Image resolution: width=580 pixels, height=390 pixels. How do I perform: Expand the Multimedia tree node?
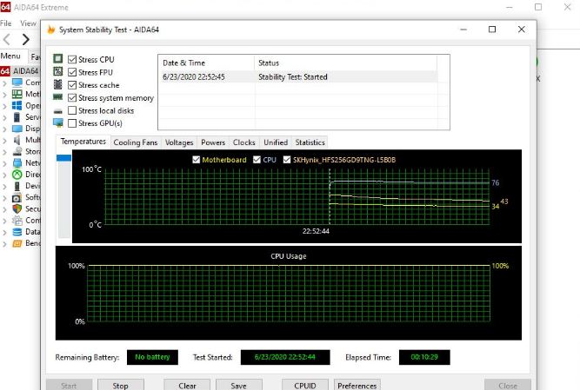tap(4, 141)
